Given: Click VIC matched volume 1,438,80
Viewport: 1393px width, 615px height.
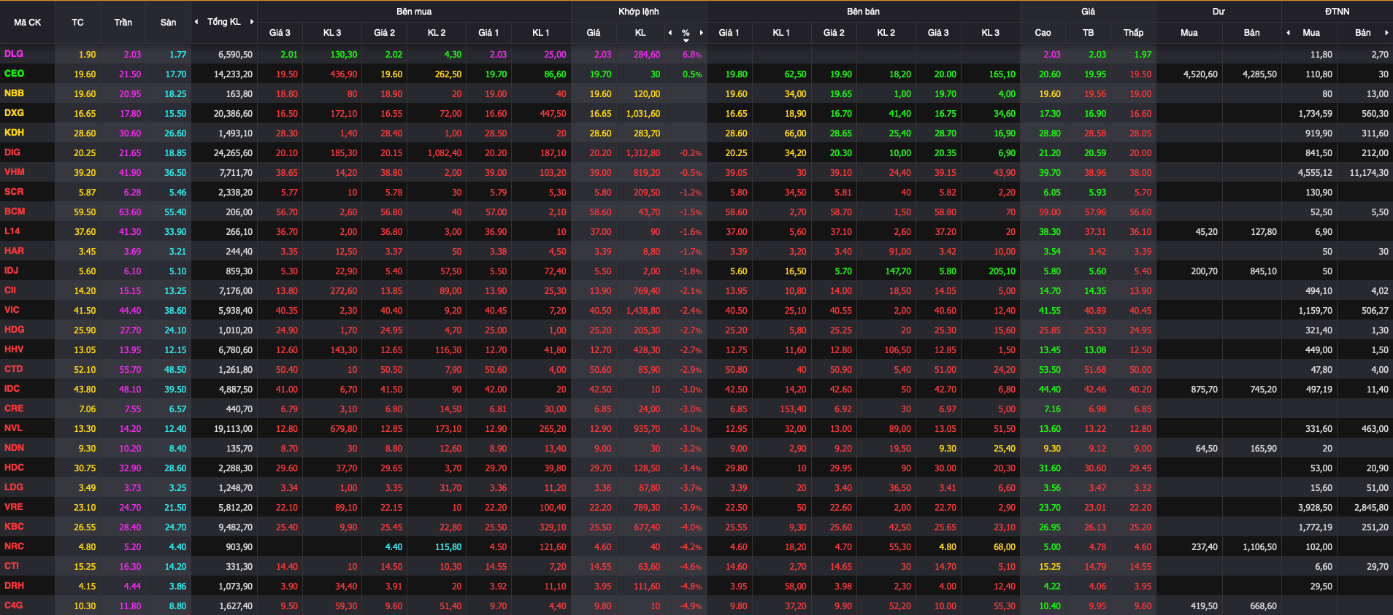Looking at the screenshot, I should click(x=642, y=311).
